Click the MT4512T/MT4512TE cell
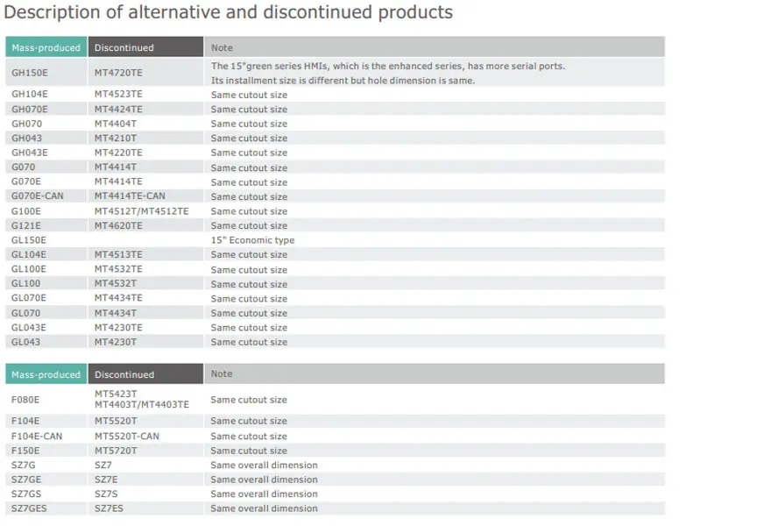This screenshot has height=526, width=771. click(142, 211)
